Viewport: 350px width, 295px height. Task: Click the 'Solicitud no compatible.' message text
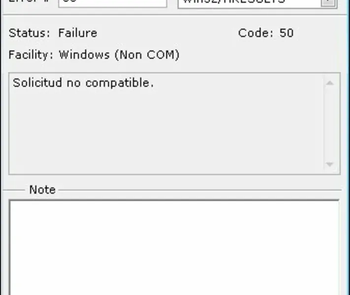point(83,83)
